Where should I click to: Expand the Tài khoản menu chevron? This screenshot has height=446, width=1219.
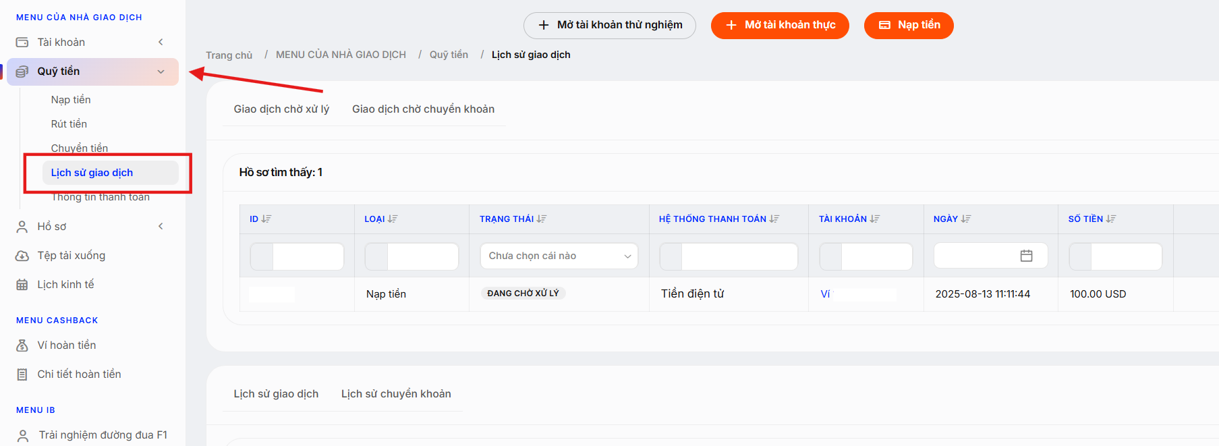[161, 43]
